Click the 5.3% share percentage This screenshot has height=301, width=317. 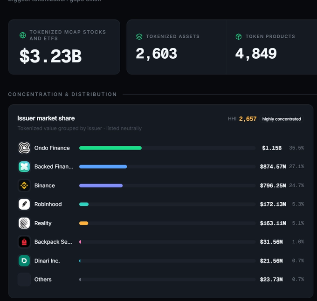pos(298,204)
